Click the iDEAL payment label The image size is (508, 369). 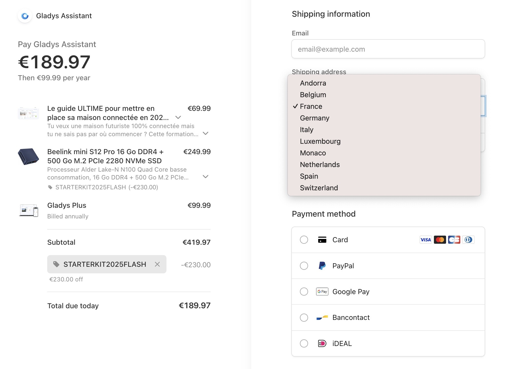pyautogui.click(x=342, y=343)
